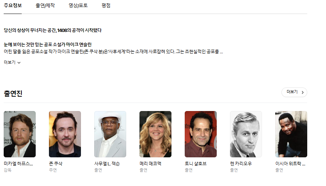
Task: Open 토니 샬호브 photo thumbnail
Action: (x=201, y=134)
